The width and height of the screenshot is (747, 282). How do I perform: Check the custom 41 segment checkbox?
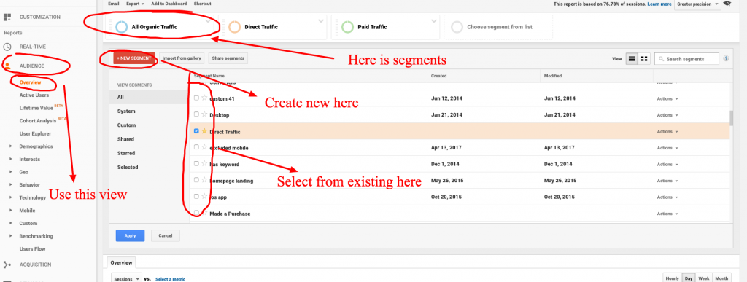(x=196, y=98)
